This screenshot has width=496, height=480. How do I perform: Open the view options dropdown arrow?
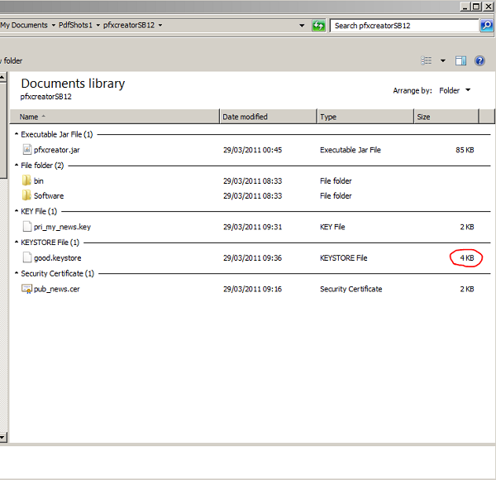tap(443, 60)
